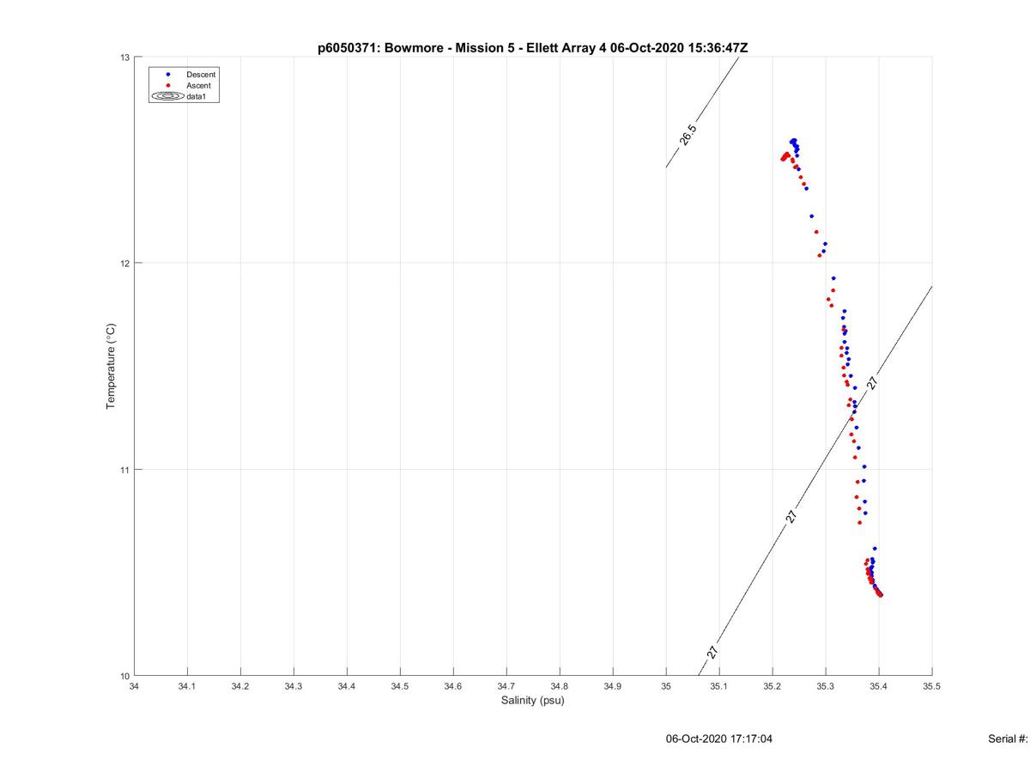The height and width of the screenshot is (760, 1030).
Task: Select the 'Descent' legend label
Action: [x=201, y=75]
